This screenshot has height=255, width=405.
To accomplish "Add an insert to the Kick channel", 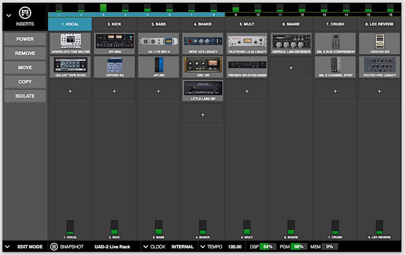I will [114, 91].
